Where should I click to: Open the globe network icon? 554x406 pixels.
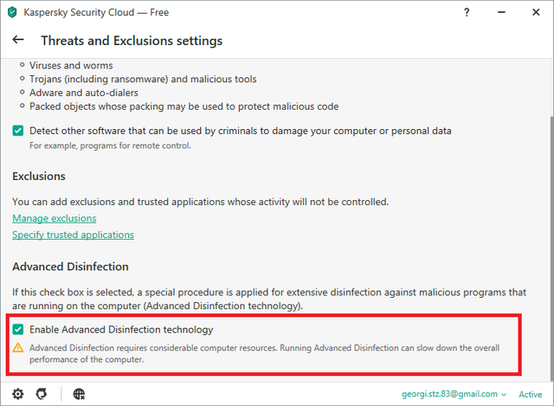click(79, 394)
